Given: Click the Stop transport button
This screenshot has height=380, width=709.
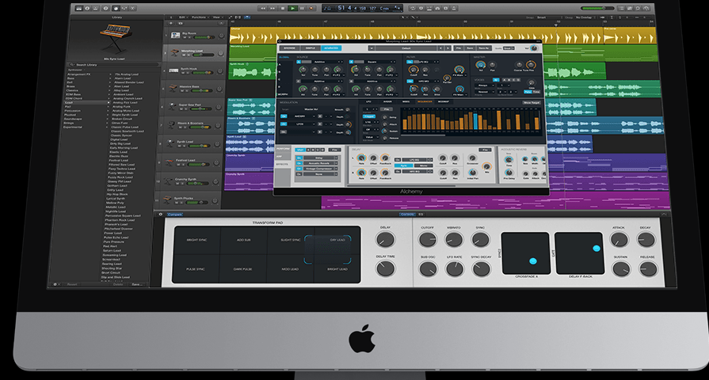Looking at the screenshot, I should [x=281, y=8].
